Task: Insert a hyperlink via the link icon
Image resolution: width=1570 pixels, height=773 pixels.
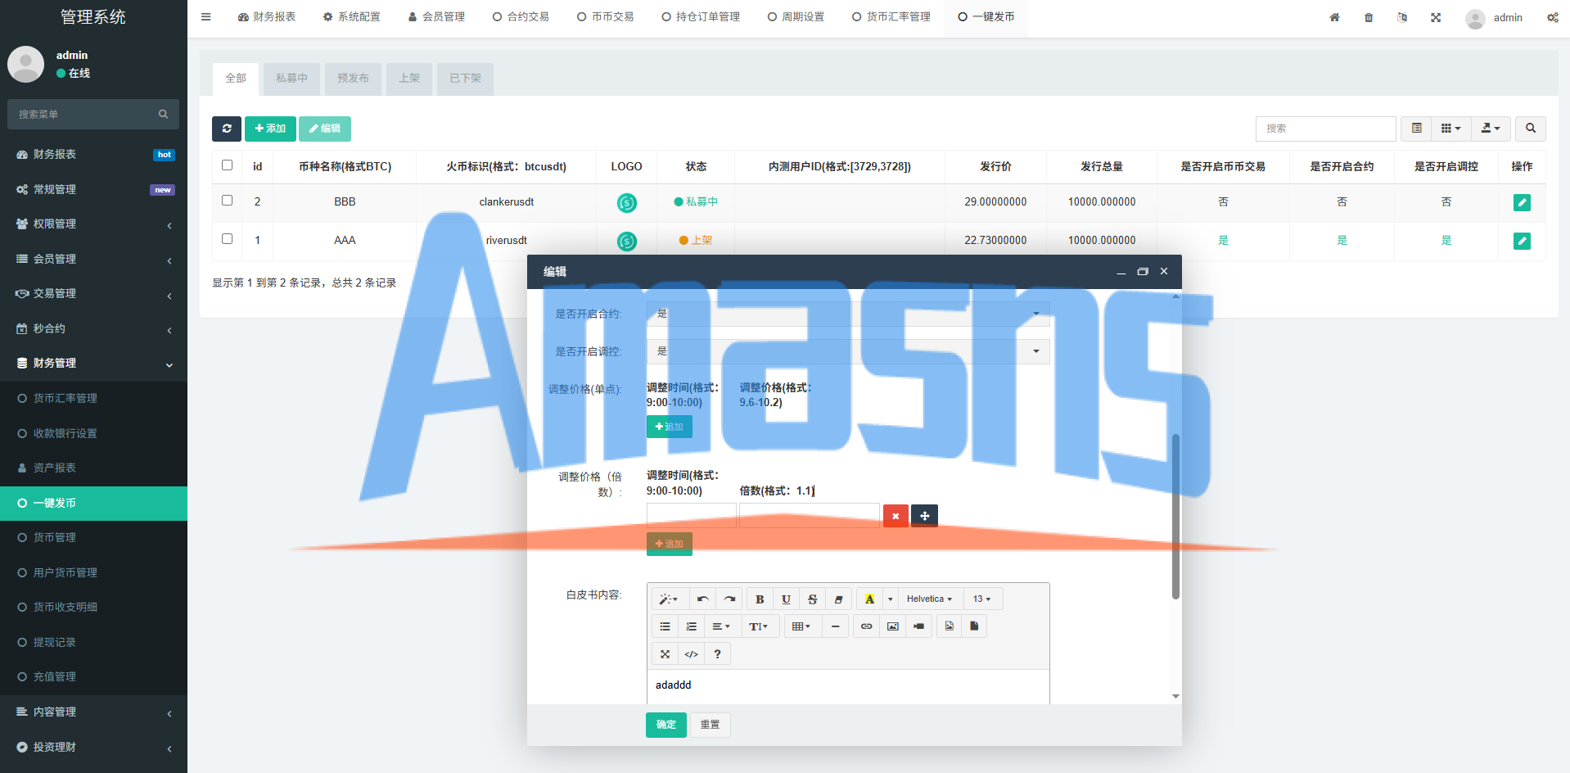Action: 866,626
